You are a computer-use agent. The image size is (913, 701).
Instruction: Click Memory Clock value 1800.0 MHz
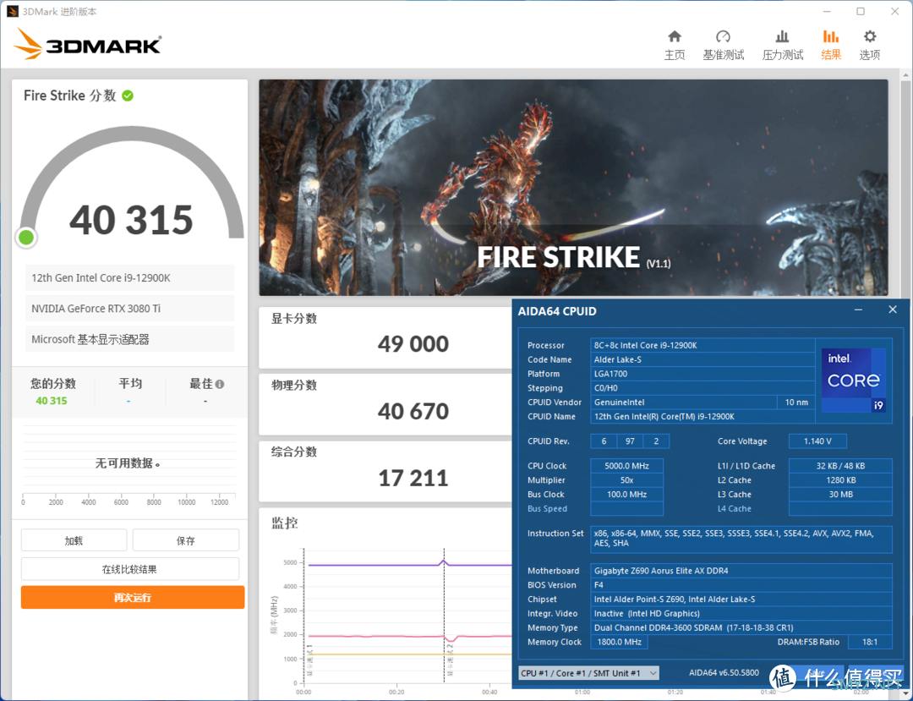618,642
